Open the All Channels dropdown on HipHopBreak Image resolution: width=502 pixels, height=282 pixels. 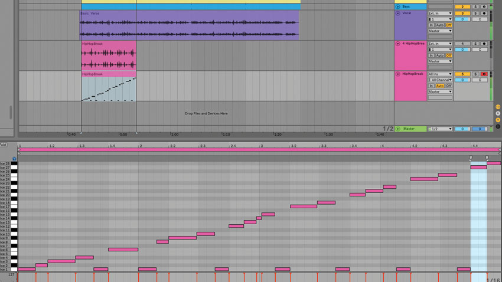tap(440, 80)
